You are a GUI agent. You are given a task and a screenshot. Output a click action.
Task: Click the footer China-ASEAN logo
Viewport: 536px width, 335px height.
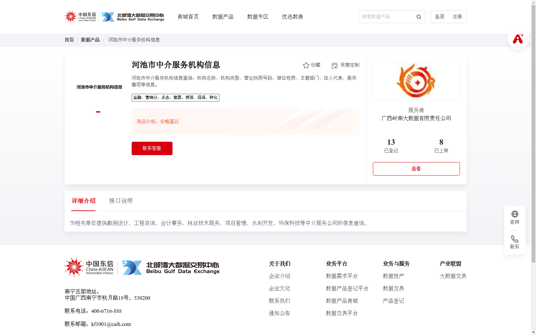pyautogui.click(x=89, y=267)
